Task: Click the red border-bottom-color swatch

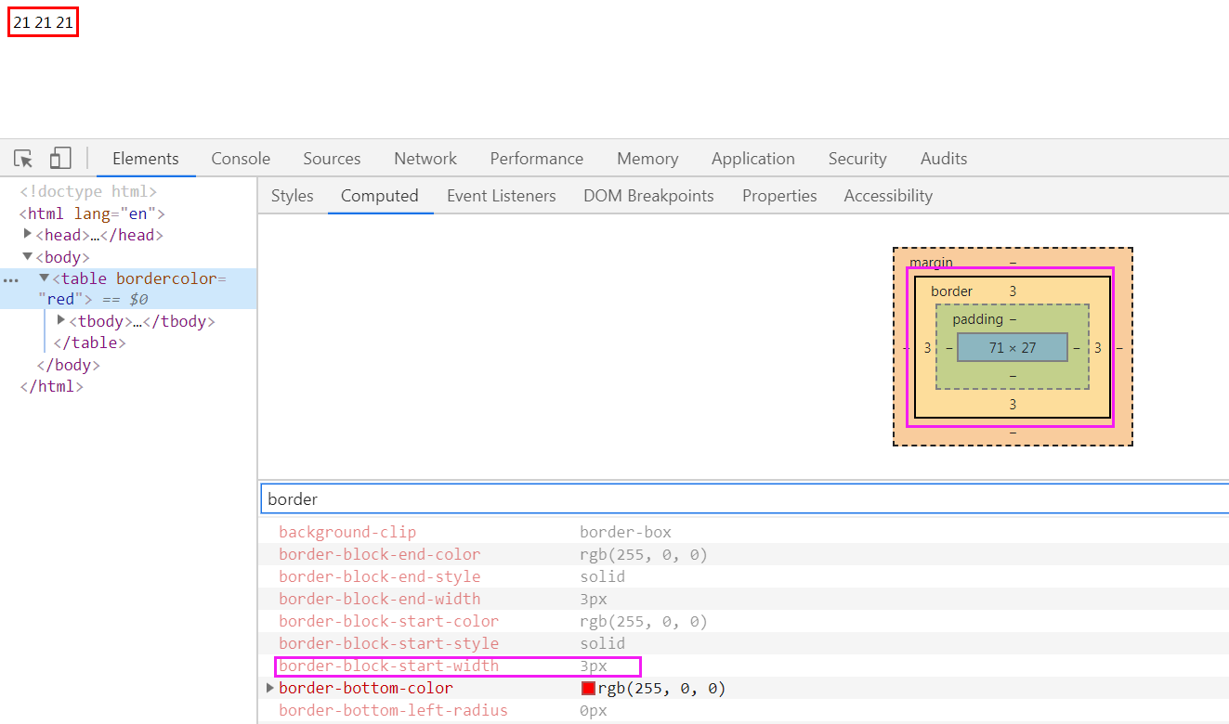Action: (x=588, y=688)
